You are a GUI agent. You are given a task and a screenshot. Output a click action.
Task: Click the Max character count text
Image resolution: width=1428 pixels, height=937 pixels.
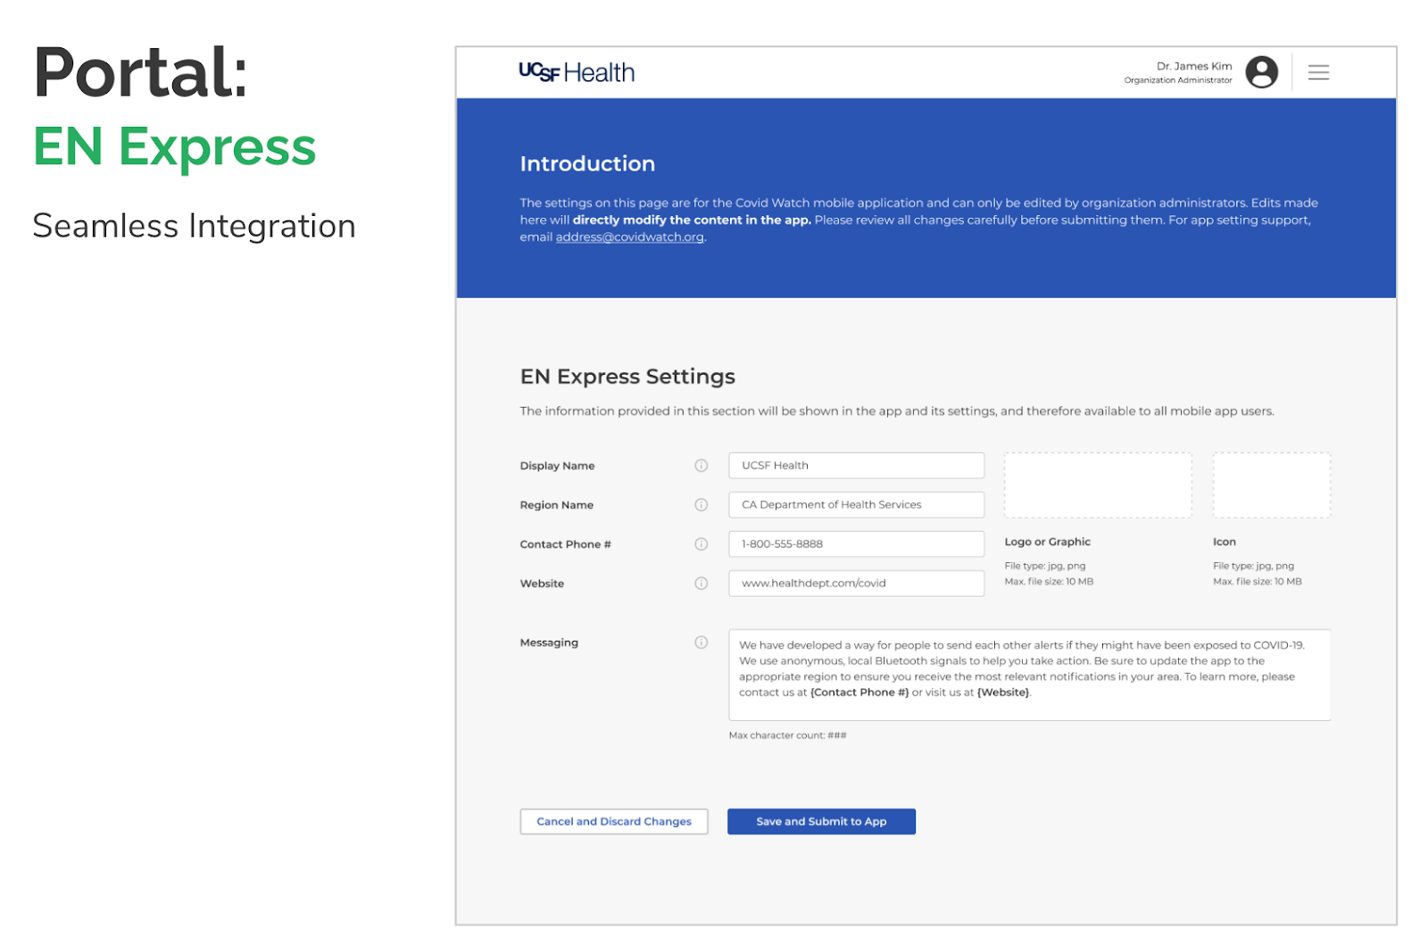point(787,735)
